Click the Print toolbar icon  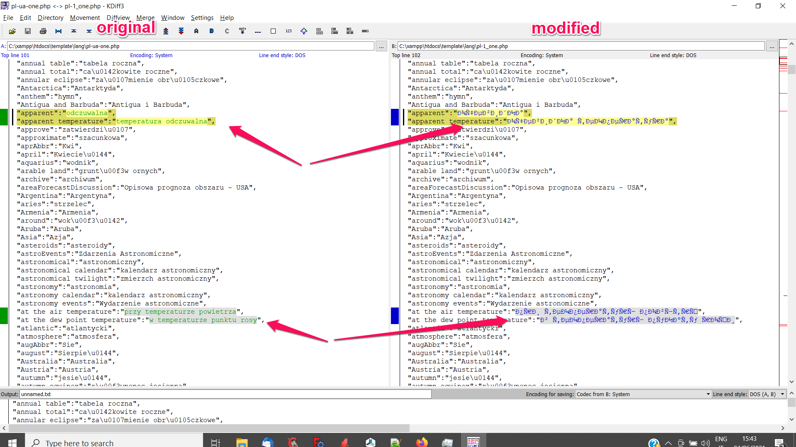pyautogui.click(x=43, y=31)
